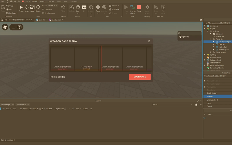Open the Mode Geometric dropdown

pyautogui.click(x=52, y=6)
